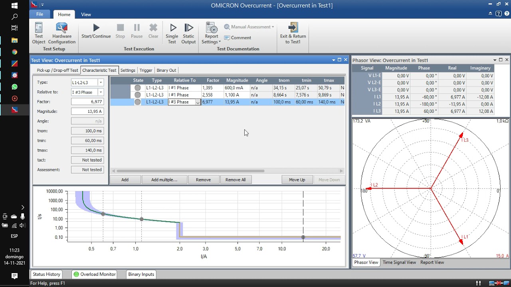
Task: Open the Test Object setup
Action: [x=39, y=33]
